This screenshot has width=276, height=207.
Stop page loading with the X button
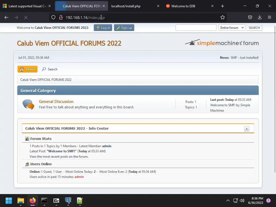[x=26, y=18]
